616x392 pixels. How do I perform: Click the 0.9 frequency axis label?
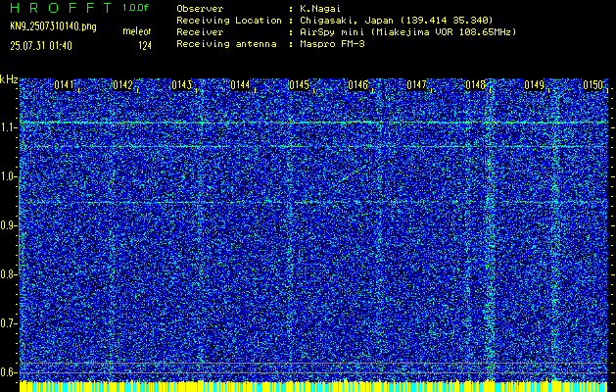[8, 225]
